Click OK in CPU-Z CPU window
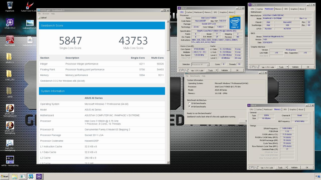 coord(237,70)
